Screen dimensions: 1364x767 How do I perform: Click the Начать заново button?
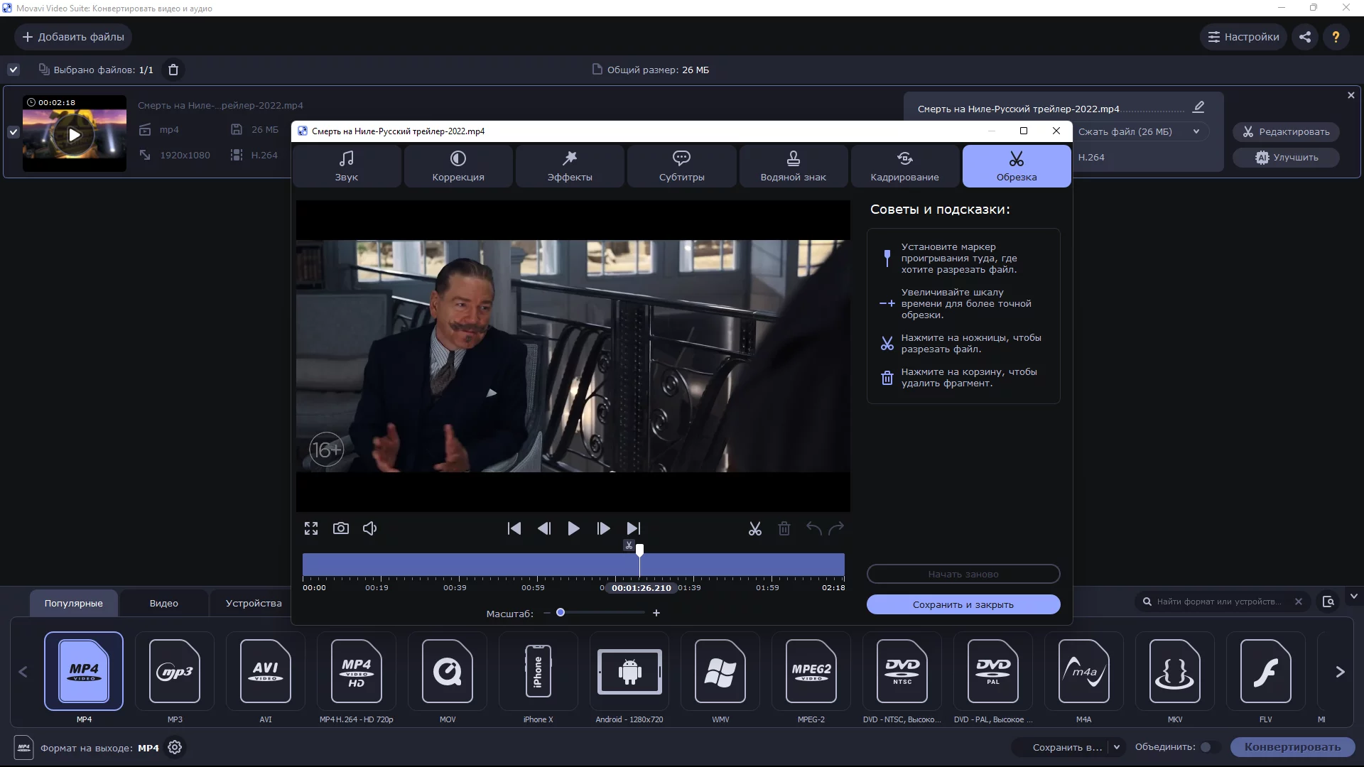(963, 574)
